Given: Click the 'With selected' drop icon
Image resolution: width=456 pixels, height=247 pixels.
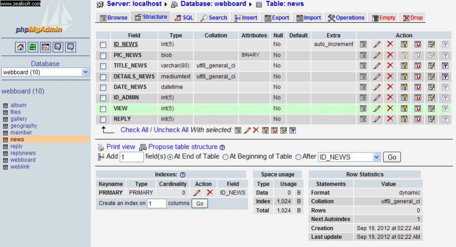Looking at the screenshot, I should (x=256, y=131).
